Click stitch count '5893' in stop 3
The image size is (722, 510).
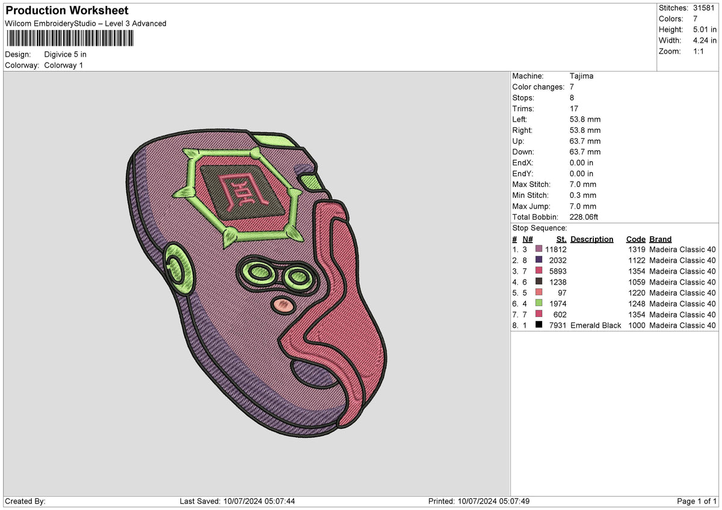click(558, 271)
